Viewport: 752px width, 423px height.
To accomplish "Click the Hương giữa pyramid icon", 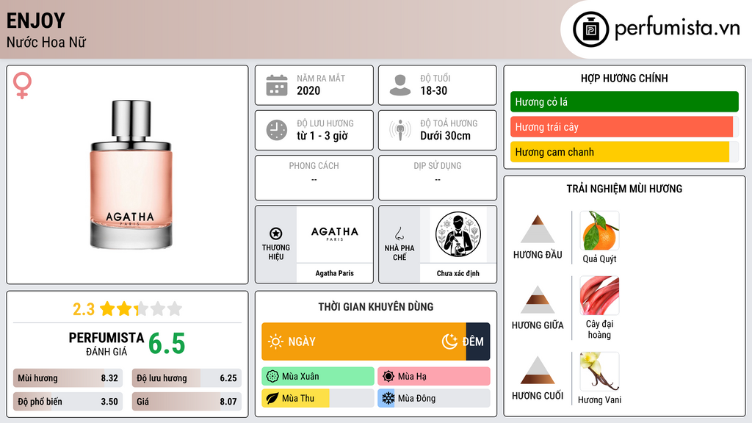I will [538, 300].
